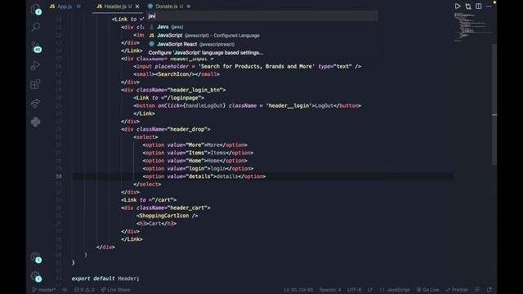
Task: Click the errors and warnings count
Action: tap(84, 290)
